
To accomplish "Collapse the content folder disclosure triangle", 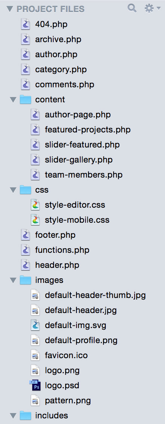I will (x=13, y=100).
